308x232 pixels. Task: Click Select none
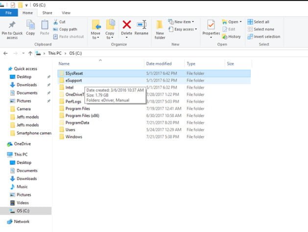[x=261, y=29]
